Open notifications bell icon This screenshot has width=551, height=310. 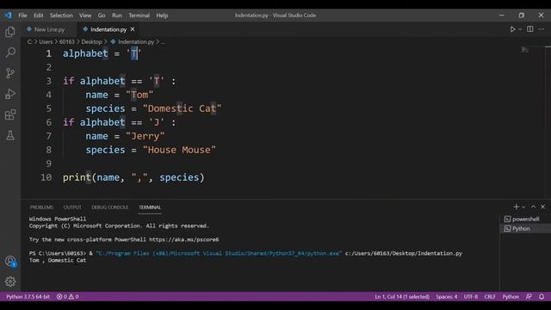(542, 296)
